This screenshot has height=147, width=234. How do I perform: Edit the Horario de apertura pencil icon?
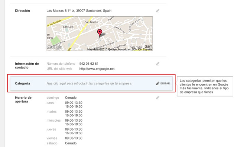coord(157,98)
